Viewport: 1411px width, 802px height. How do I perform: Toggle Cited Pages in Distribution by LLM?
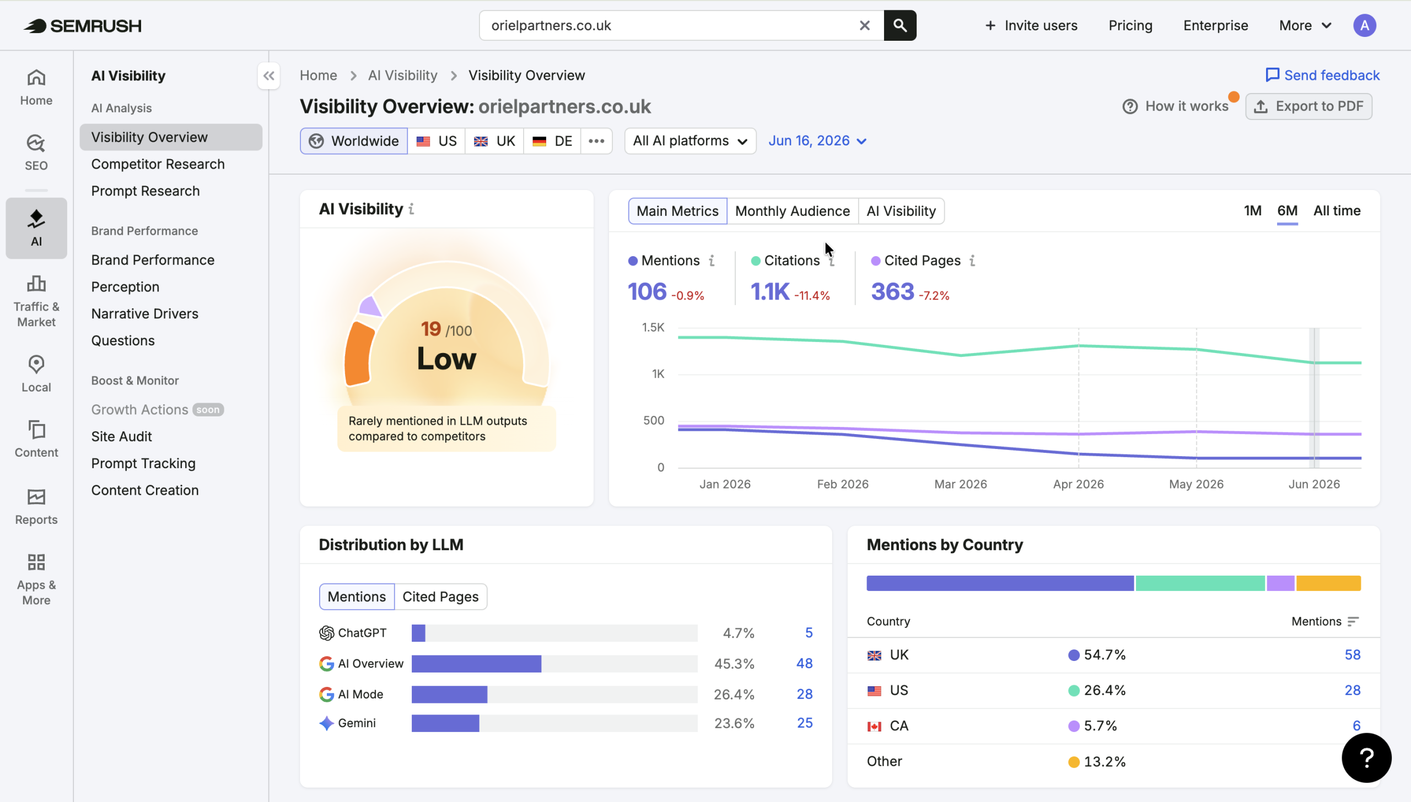pos(440,597)
